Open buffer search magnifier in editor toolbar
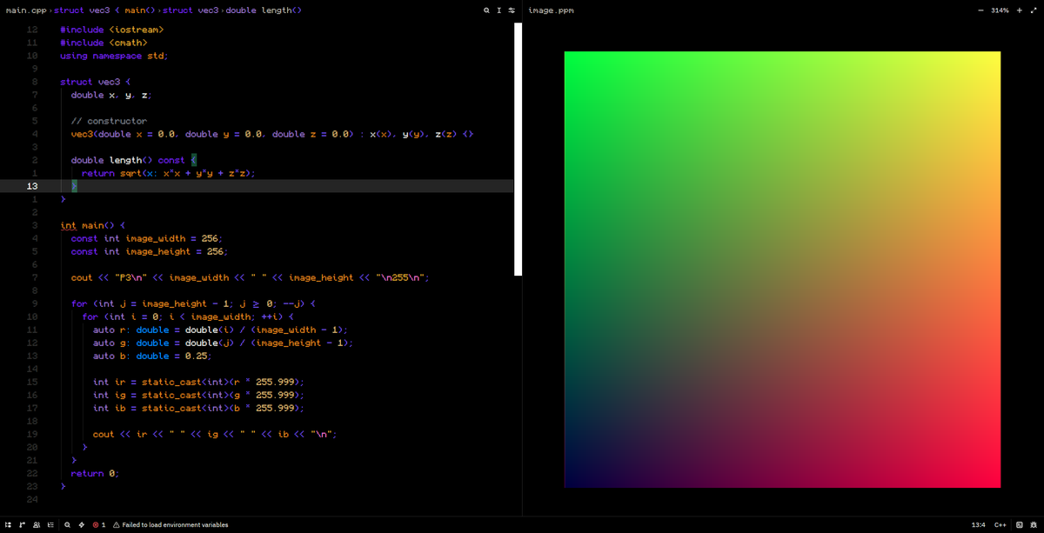Screen dimensions: 1044x533 click(x=487, y=10)
